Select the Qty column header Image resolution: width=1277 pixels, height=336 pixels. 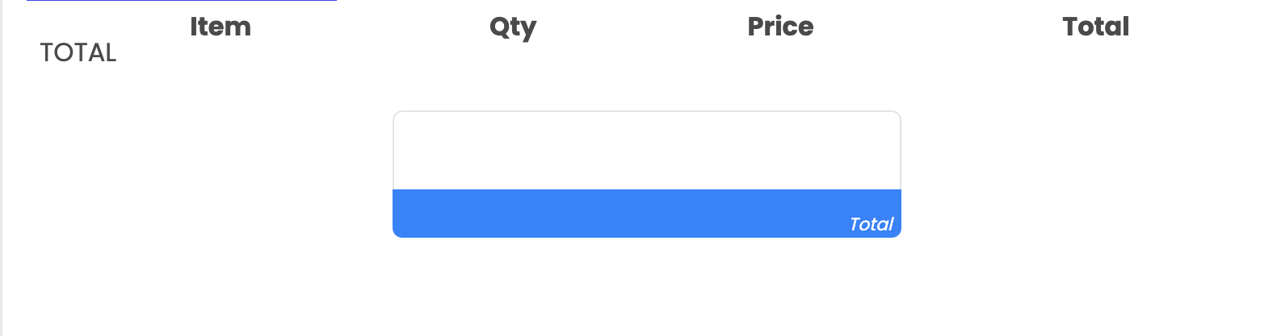pyautogui.click(x=513, y=28)
